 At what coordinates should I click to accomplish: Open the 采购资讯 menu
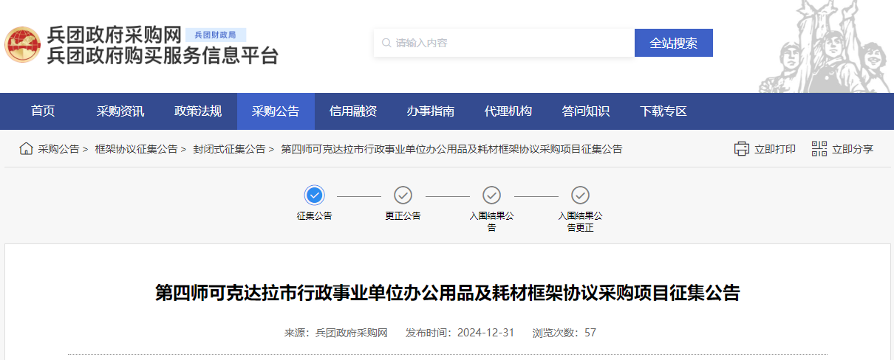point(120,111)
